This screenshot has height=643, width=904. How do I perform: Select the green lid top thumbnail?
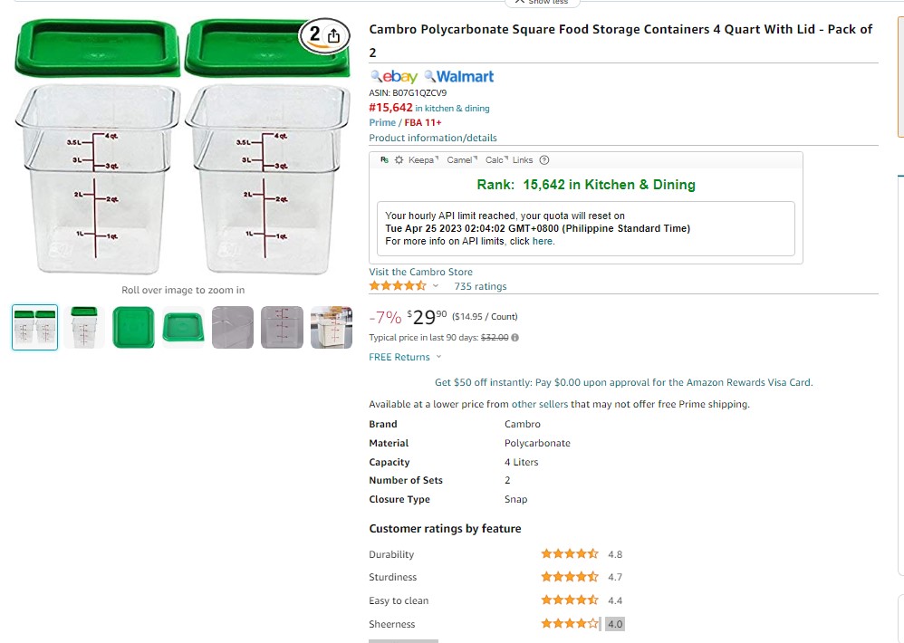134,327
